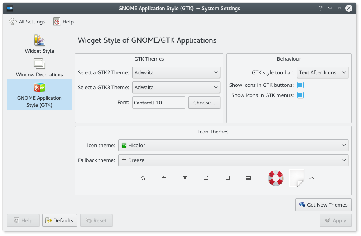The image size is (361, 236).
Task: Click the server drive preview icon
Action: pos(248,178)
